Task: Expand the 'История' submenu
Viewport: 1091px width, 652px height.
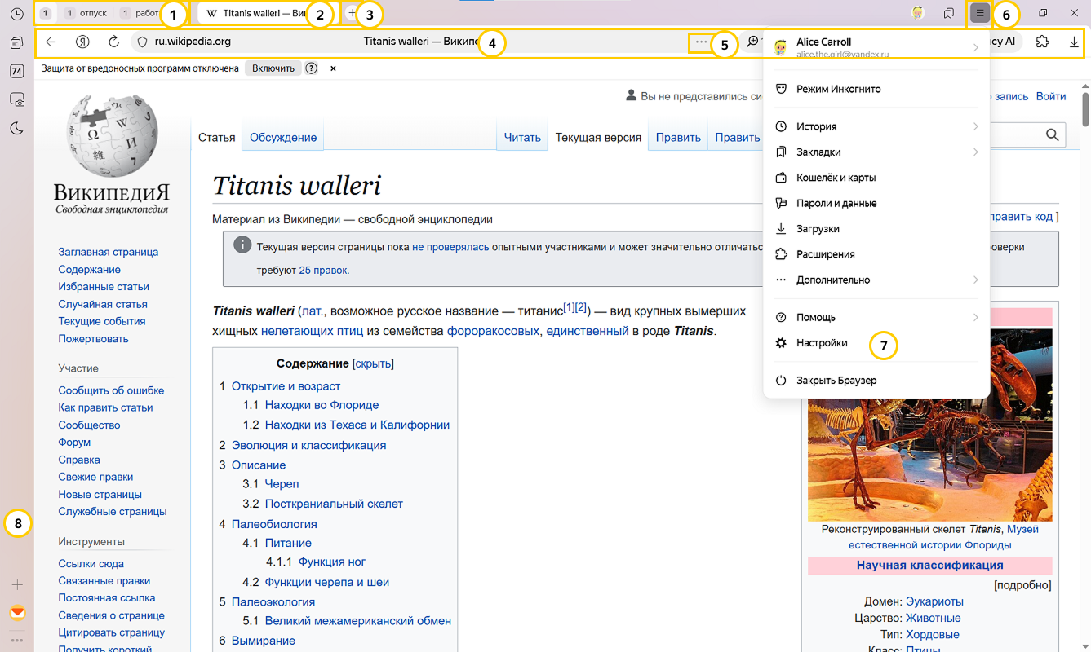Action: [876, 126]
